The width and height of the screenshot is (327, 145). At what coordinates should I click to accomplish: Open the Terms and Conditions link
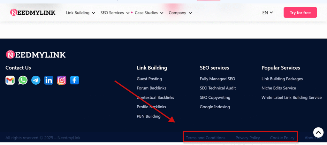[x=206, y=138]
